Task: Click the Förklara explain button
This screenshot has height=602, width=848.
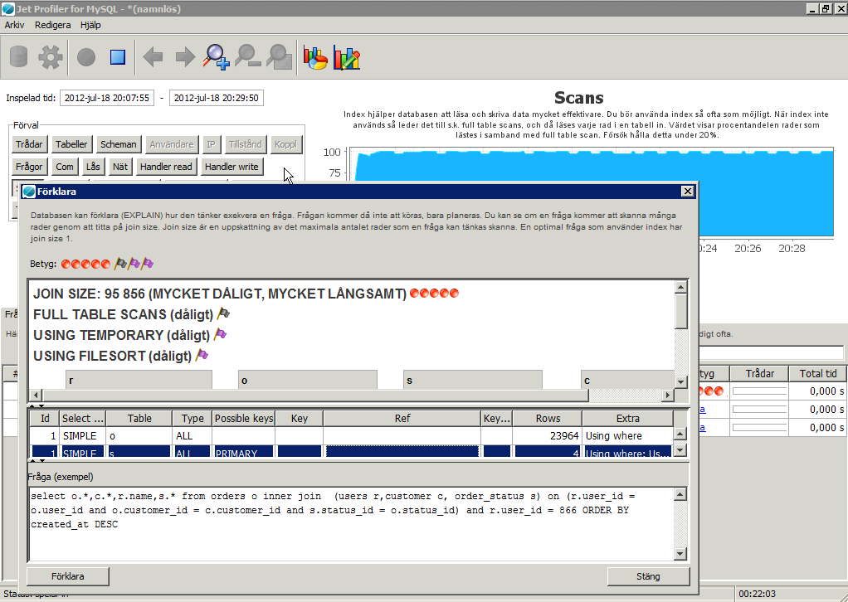Action: [67, 576]
